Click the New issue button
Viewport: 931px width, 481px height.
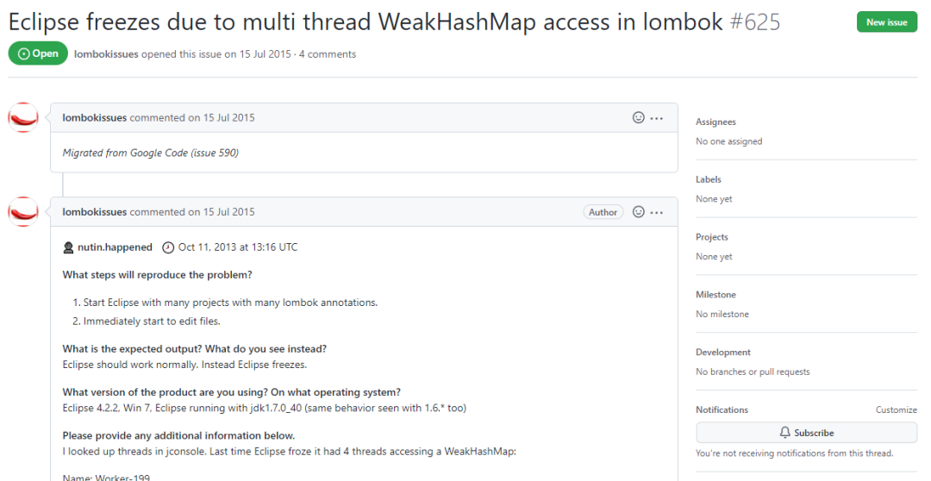(886, 22)
